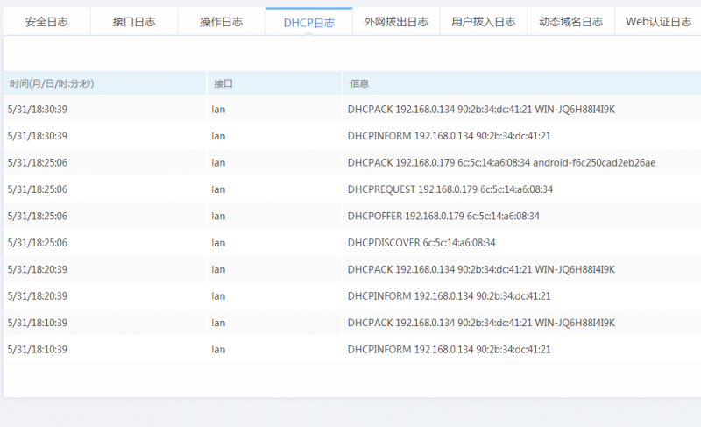Viewport: 701px width, 427px height.
Task: Click the 5/31/18:30:39 time of the DHCPACK row
Action: [x=37, y=110]
